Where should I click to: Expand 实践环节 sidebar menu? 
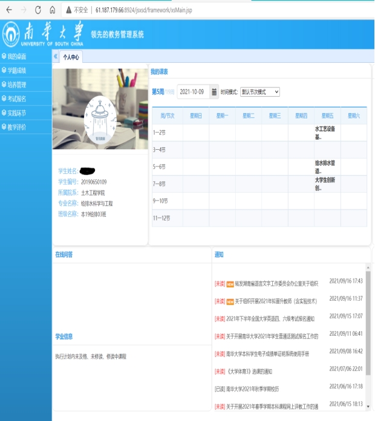17,113
